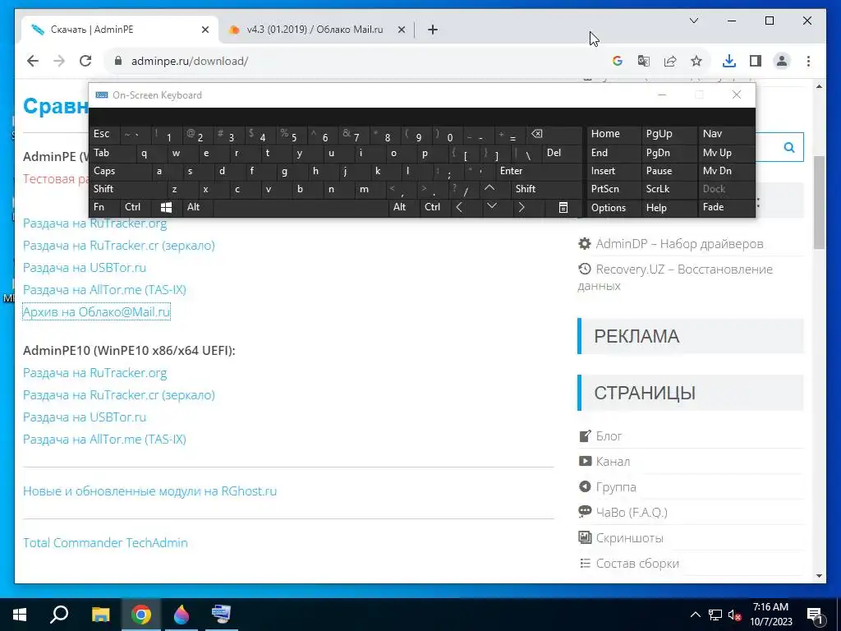The height and width of the screenshot is (631, 841).
Task: Toggle left Alt key on keyboard
Action: click(x=197, y=207)
